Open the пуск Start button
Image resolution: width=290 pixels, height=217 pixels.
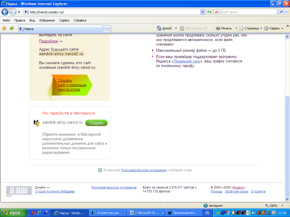point(13,213)
